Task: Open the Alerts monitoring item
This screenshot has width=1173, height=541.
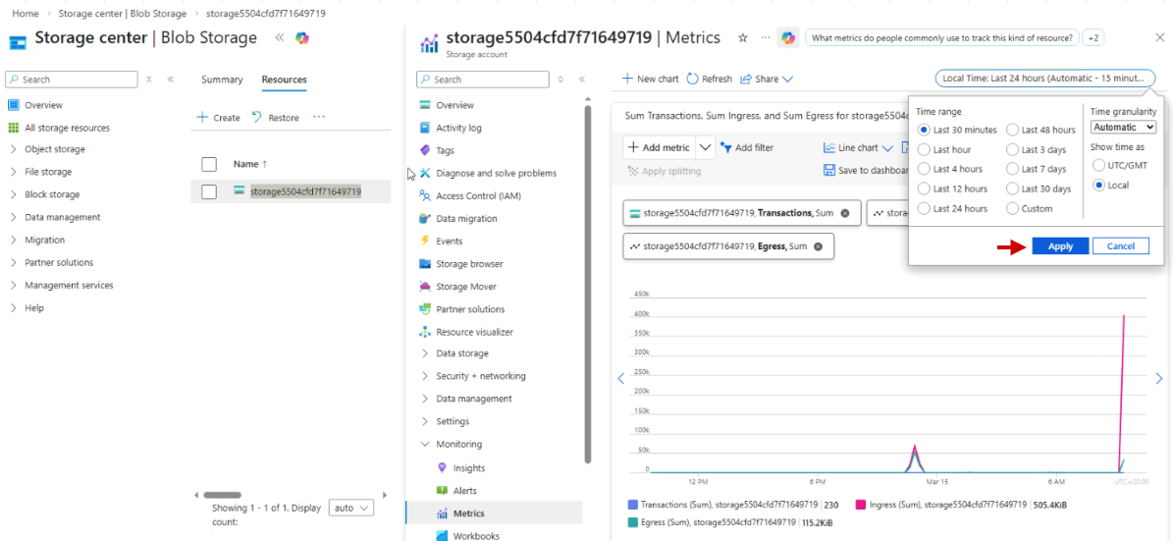Action: tap(464, 491)
